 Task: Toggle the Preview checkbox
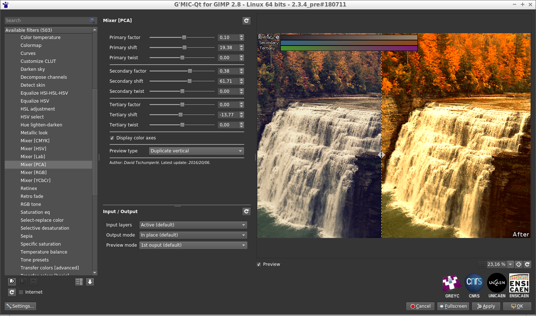coord(259,264)
